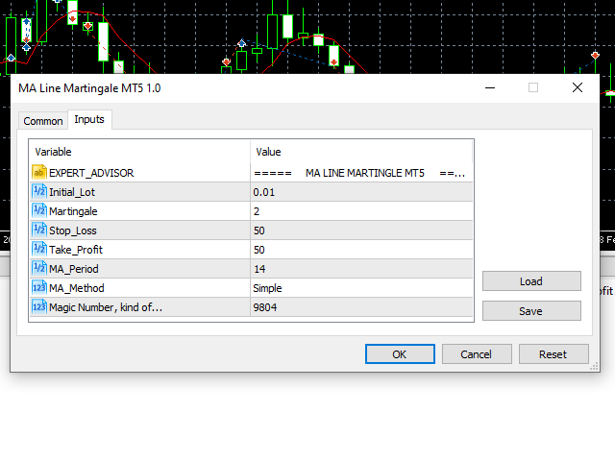The height and width of the screenshot is (461, 615).
Task: Select the Initial_Lot variable name
Action: click(72, 192)
